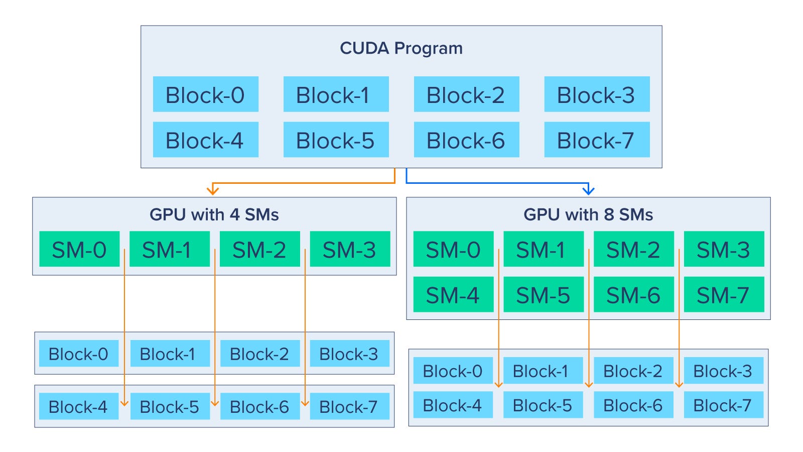
Task: Click Block-4 under the 4-SM GPU
Action: [79, 406]
